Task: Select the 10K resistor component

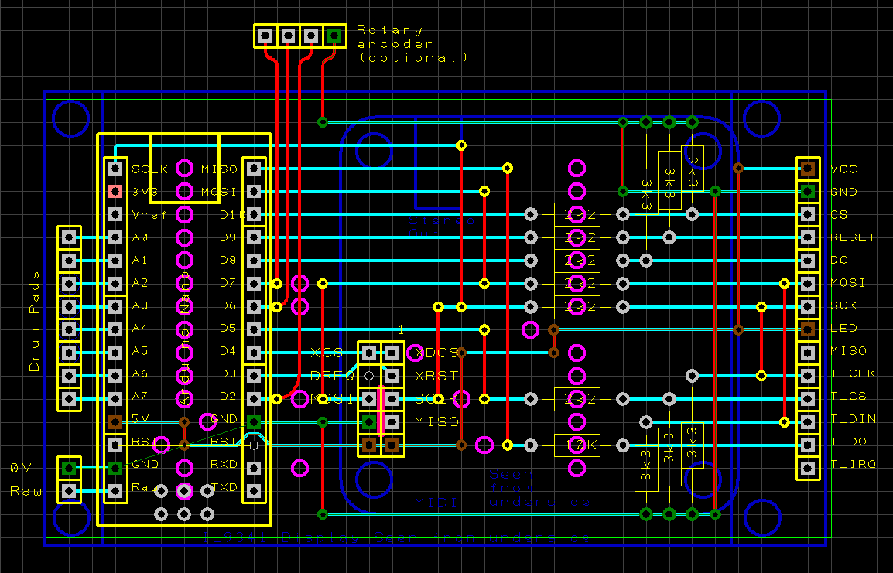Action: pos(577,445)
